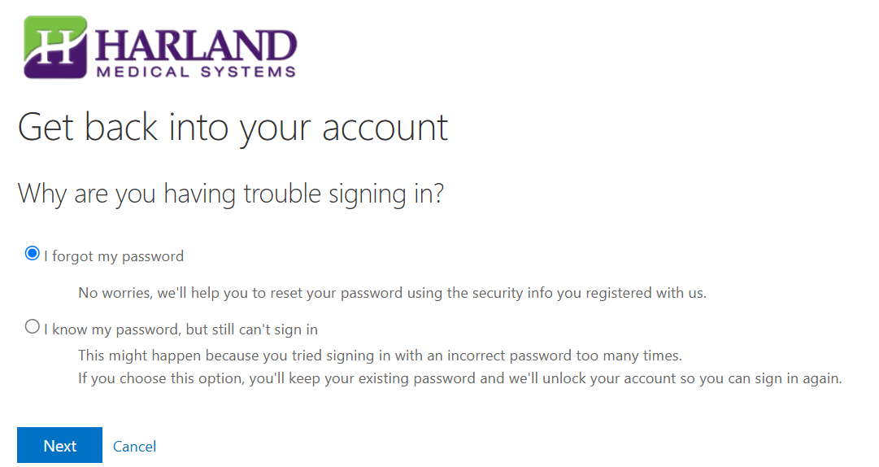This screenshot has height=467, width=879.
Task: Cancel the account recovery process
Action: (x=134, y=446)
